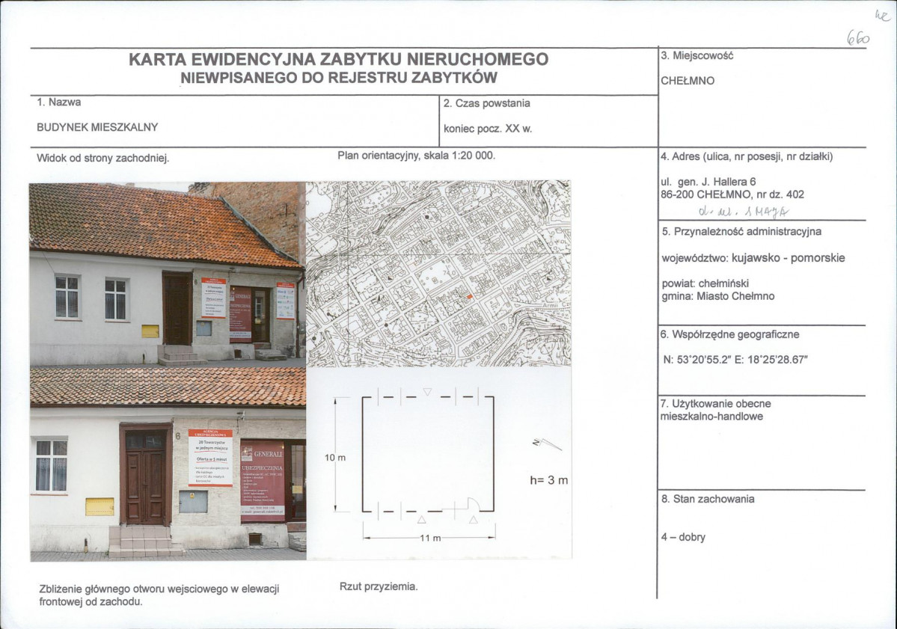
Task: Expand field '7. Użytkowanie obecne'
Action: [714, 403]
